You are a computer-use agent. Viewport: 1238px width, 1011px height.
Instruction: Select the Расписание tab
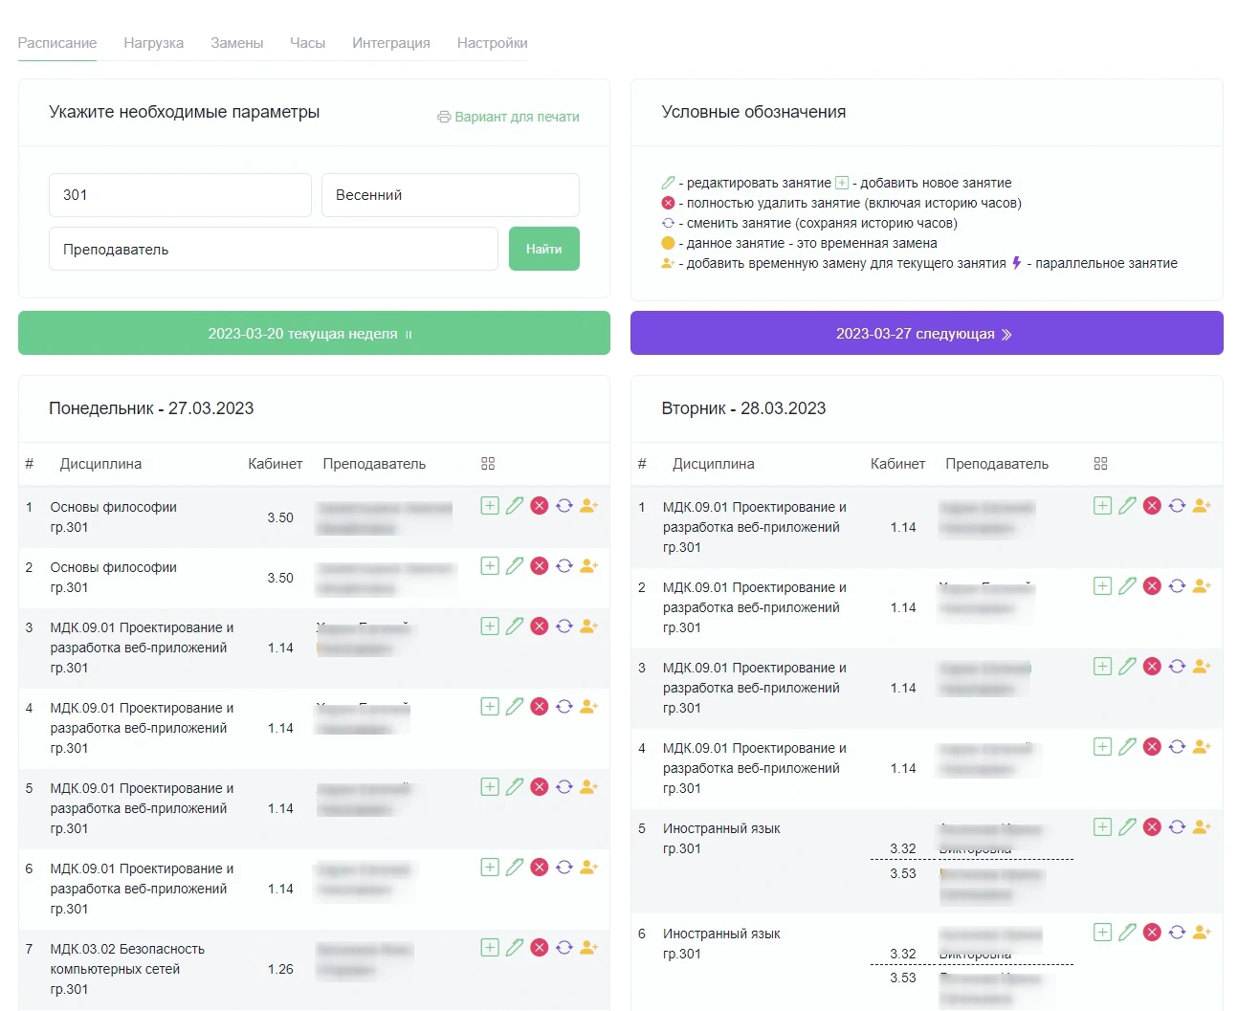(57, 43)
